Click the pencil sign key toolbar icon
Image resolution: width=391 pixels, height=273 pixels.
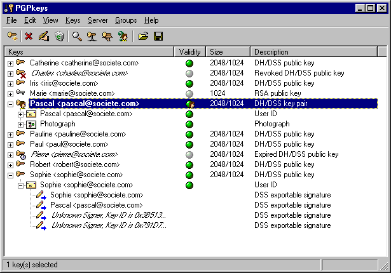(43, 37)
